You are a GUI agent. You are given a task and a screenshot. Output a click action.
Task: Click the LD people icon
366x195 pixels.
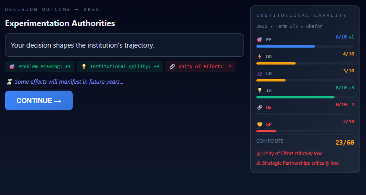[260, 74]
